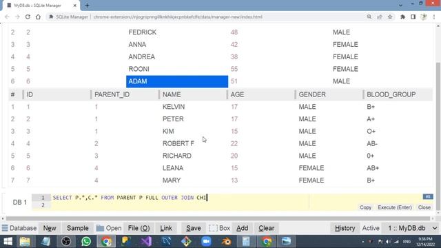This screenshot has height=248, width=441.
Task: Clear results with the Clear button
Action: [267, 228]
